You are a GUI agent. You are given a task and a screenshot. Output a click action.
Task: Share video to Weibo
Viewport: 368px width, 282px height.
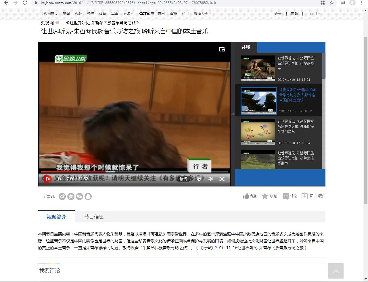click(62, 196)
